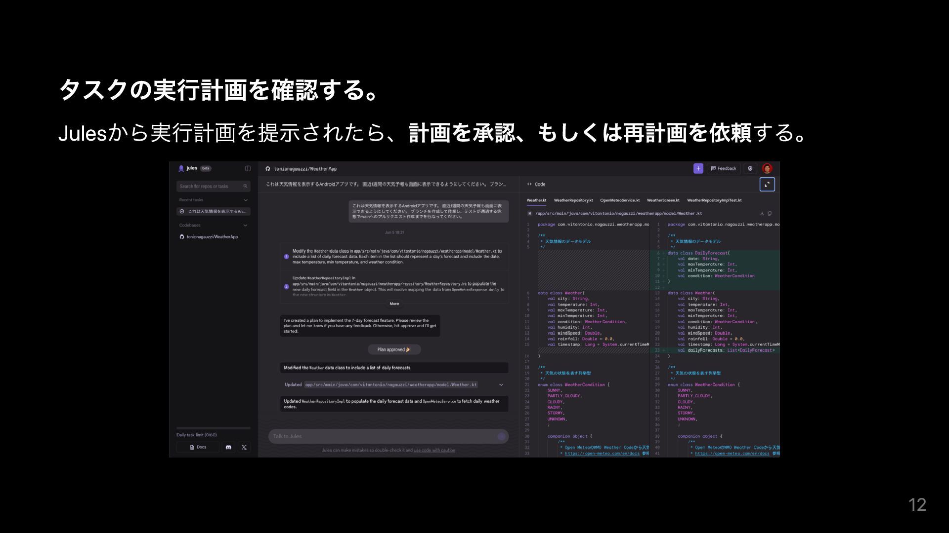Open the user profile avatar
The width and height of the screenshot is (949, 533).
767,168
